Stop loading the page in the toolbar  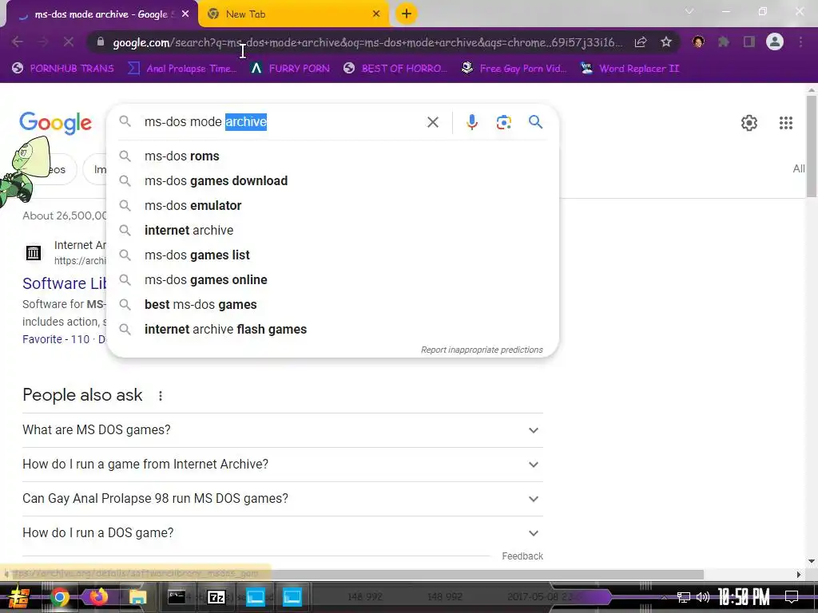69,42
